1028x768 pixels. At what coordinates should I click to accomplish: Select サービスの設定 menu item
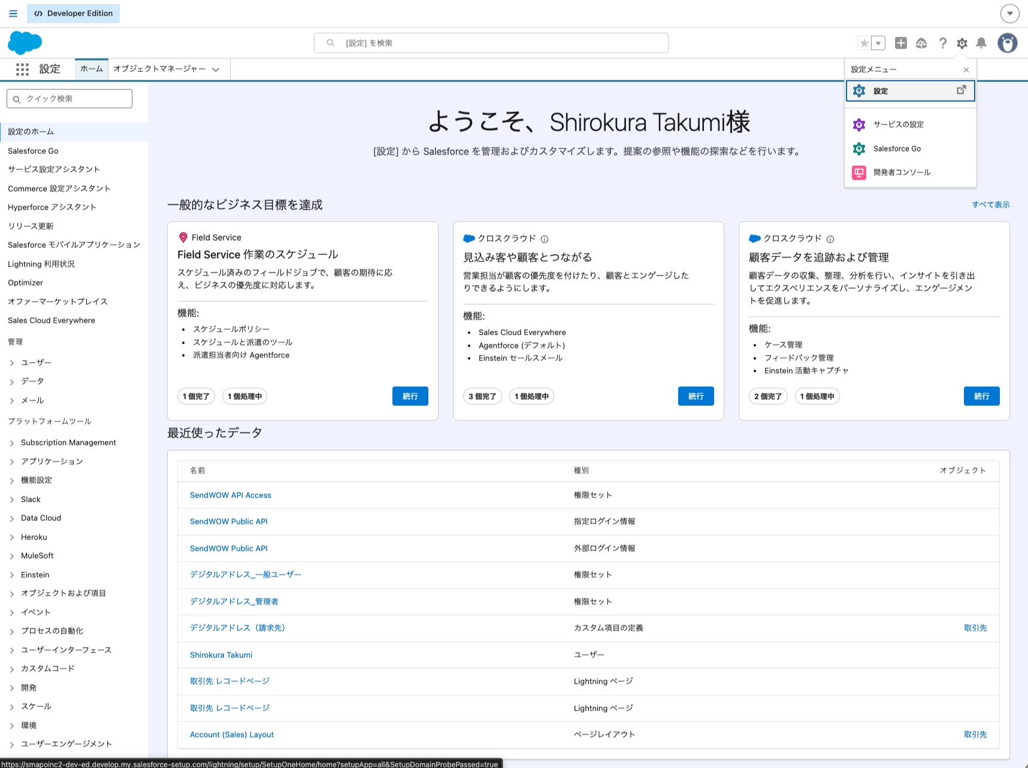[x=910, y=125]
